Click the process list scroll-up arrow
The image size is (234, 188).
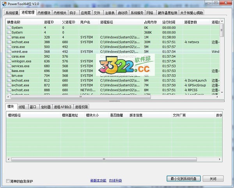click(222, 21)
